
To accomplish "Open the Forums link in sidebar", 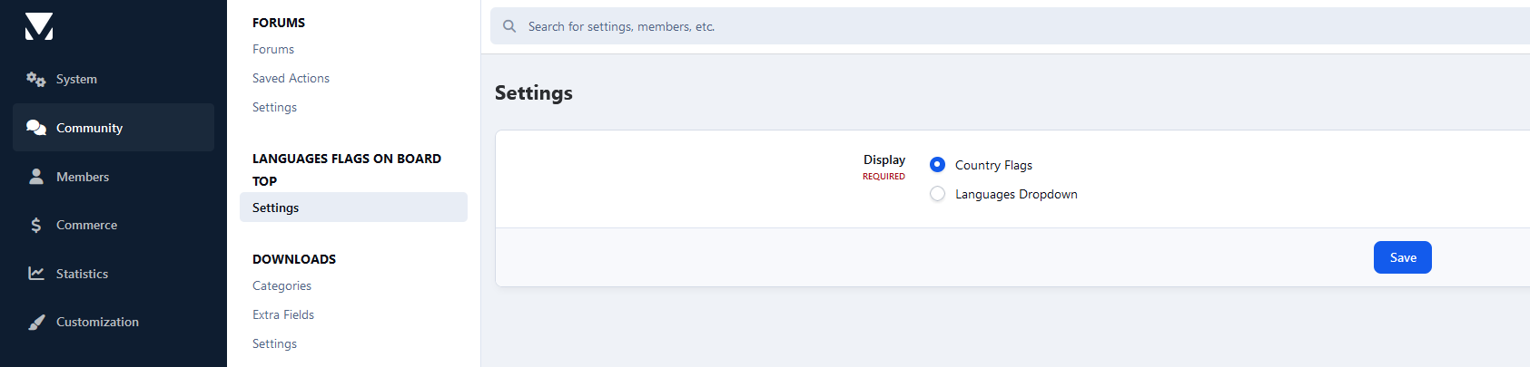I will (x=273, y=49).
